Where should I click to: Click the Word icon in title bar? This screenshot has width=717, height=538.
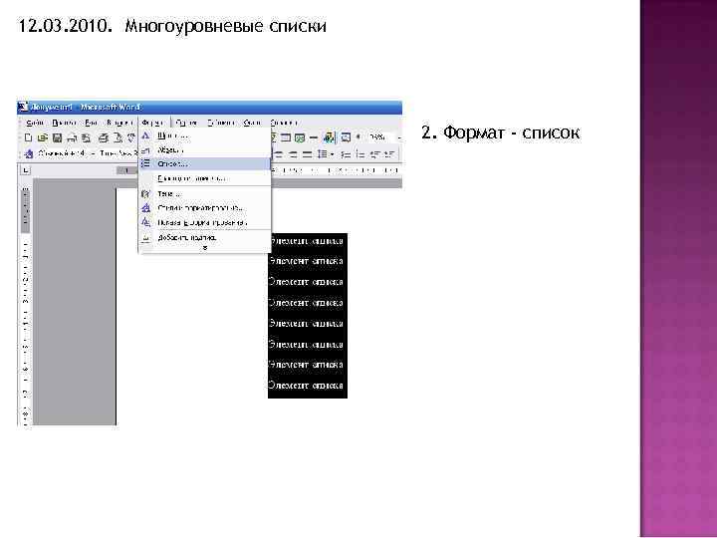click(23, 107)
